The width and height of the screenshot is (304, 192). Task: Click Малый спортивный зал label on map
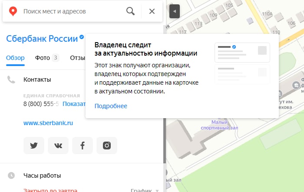(x=219, y=125)
